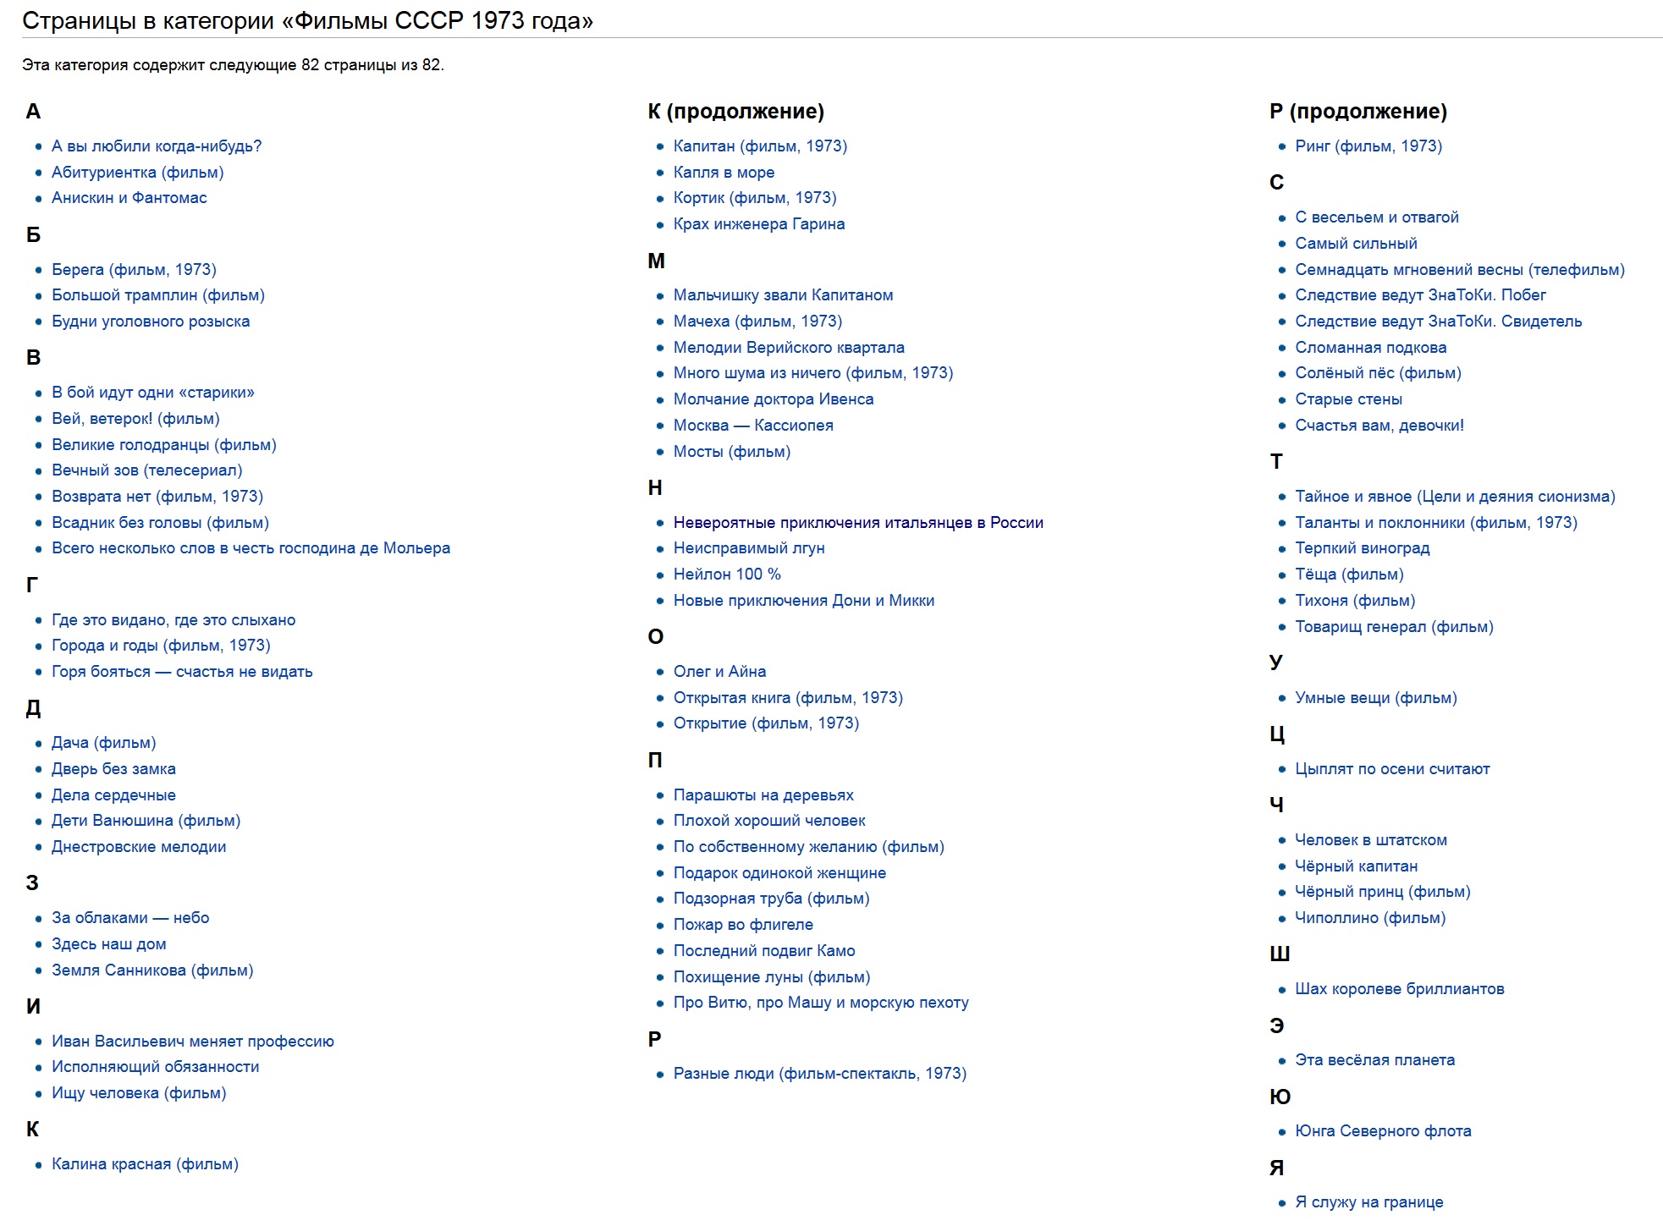Open «Иван Васильевич меняет профессию» link
The height and width of the screenshot is (1226, 1663).
pos(193,1042)
